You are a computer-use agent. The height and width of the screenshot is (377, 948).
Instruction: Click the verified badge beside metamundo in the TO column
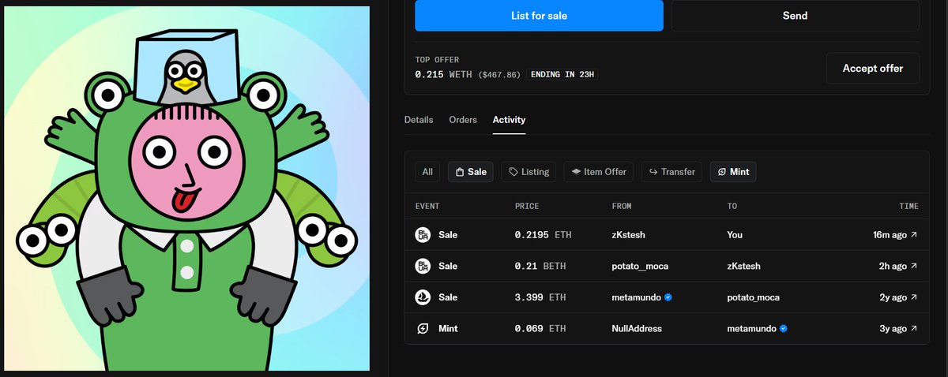(x=784, y=328)
